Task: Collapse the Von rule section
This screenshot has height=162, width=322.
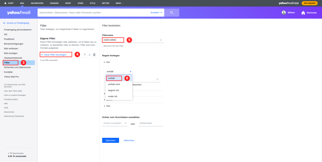Action: (105, 62)
